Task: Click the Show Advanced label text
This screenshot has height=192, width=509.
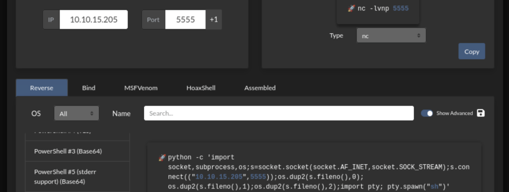Action: [x=454, y=113]
